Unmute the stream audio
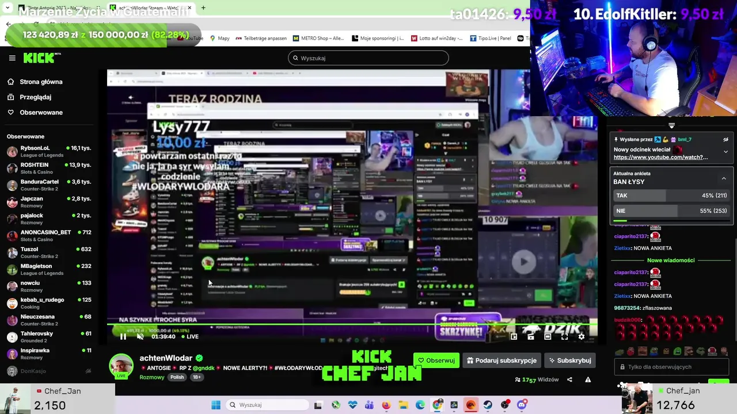737x414 pixels. pos(140,336)
